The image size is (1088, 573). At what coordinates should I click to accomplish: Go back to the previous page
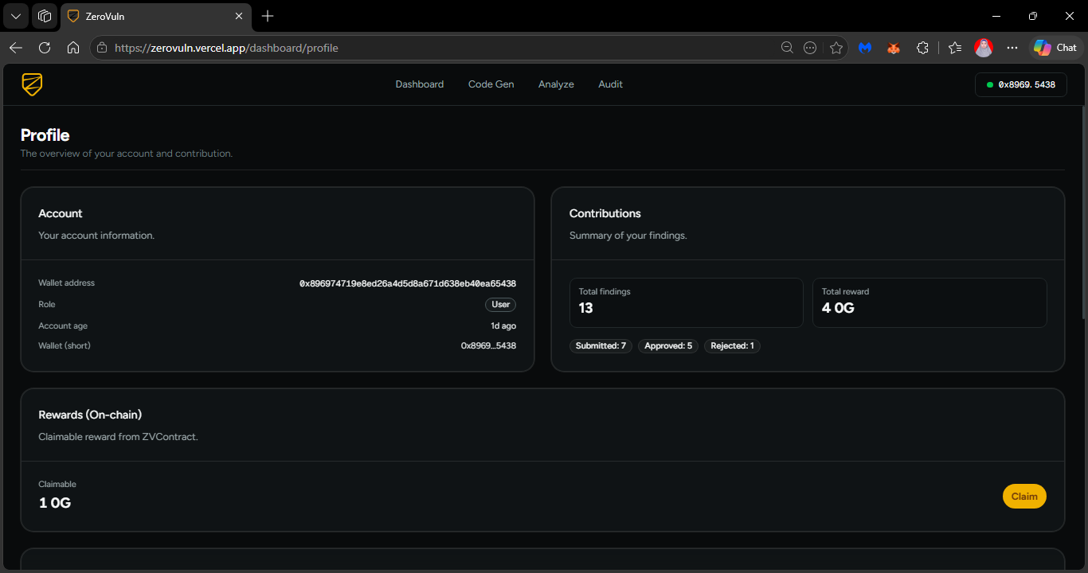coord(16,48)
